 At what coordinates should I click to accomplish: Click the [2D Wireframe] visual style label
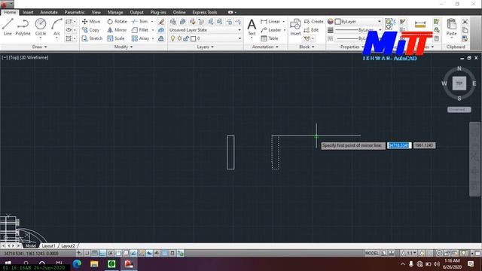coord(34,57)
